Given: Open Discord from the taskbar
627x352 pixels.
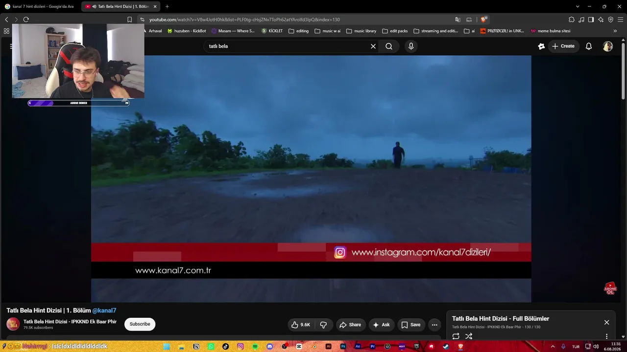Looking at the screenshot, I should [x=270, y=347].
